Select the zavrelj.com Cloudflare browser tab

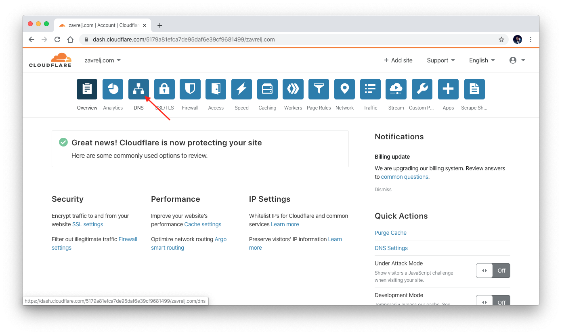(x=103, y=25)
